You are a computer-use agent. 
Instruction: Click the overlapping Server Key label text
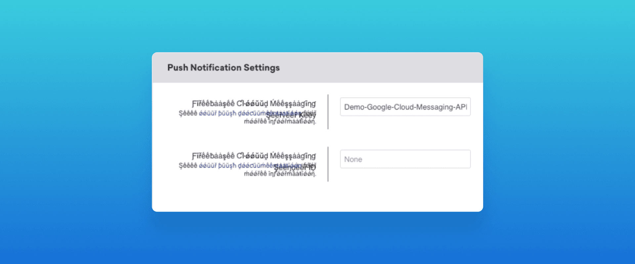tap(291, 115)
